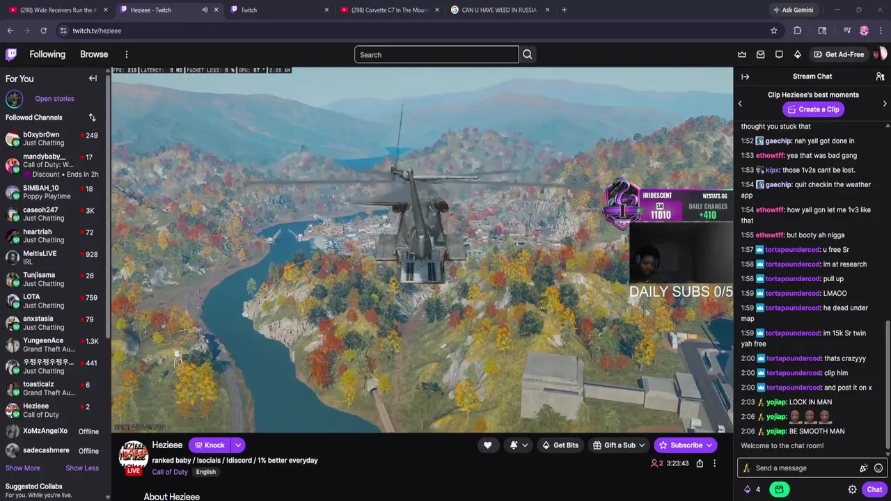Screen dimensions: 891x501
Task: Click username tortapoundercod on "clip him" message
Action: coord(794,373)
